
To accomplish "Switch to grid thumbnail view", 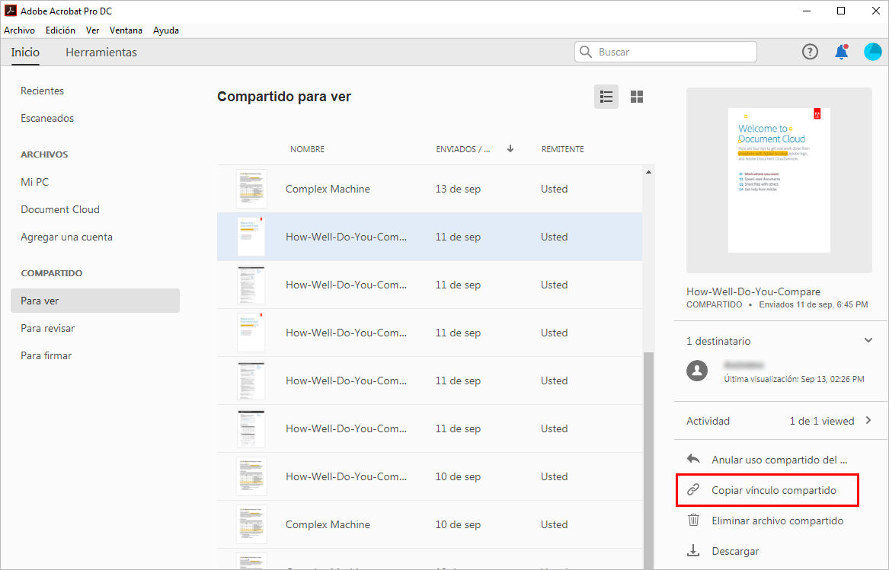I will 637,97.
